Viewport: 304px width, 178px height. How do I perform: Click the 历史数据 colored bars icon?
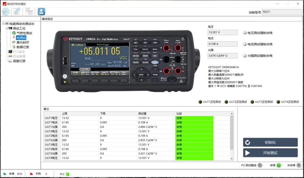10,56
